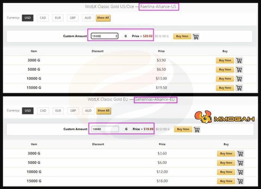
Task: Click the stepper arrows on the 15400 amount field
Action: 117,36
